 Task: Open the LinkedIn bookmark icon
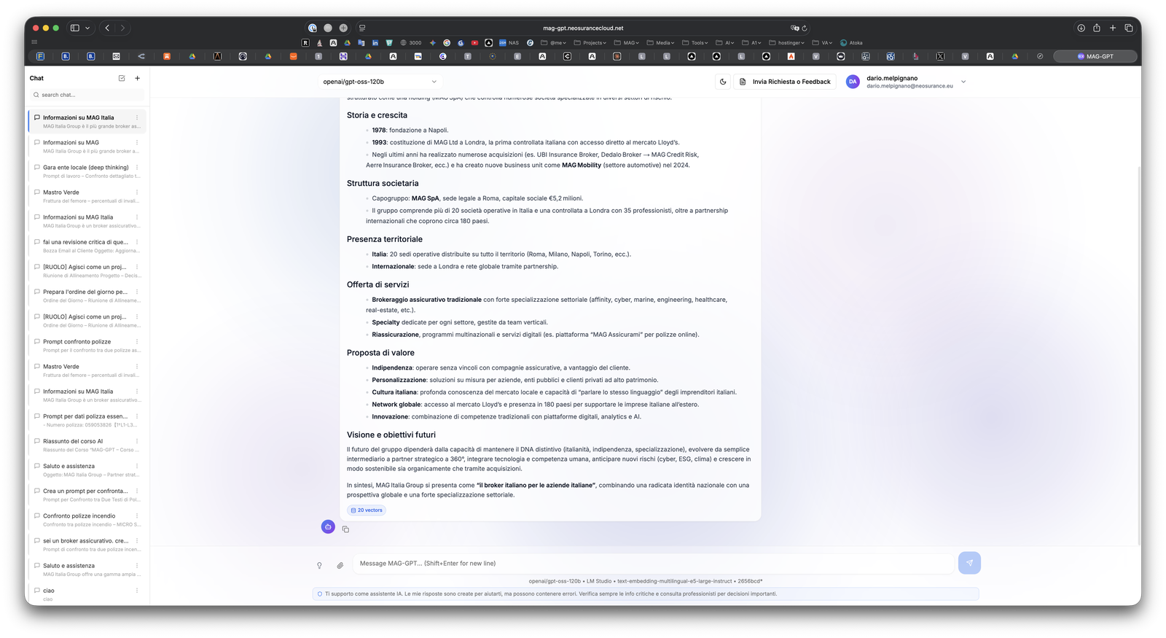click(375, 43)
